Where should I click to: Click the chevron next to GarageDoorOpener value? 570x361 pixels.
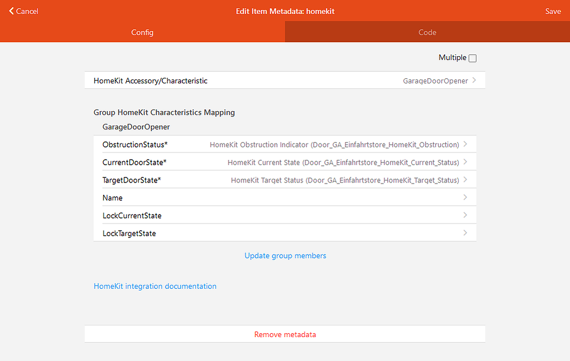pyautogui.click(x=474, y=80)
